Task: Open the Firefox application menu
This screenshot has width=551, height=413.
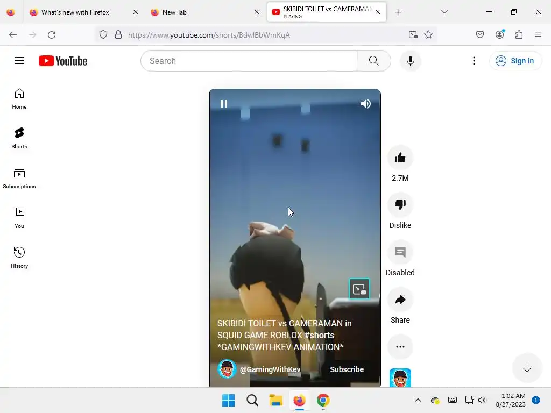Action: (538, 34)
